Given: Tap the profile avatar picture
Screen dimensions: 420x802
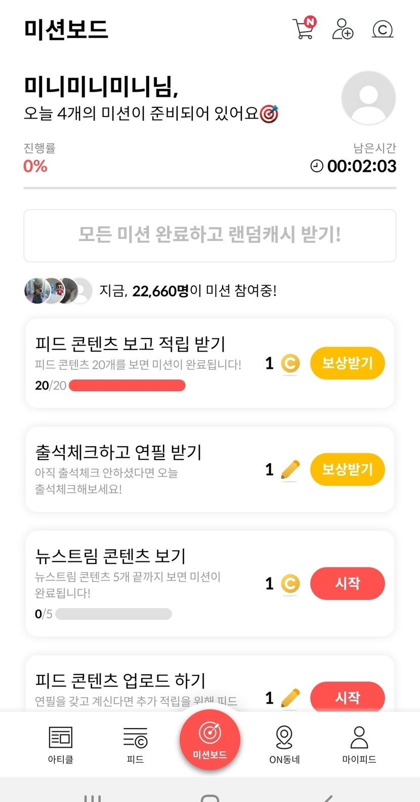Looking at the screenshot, I should [x=368, y=98].
